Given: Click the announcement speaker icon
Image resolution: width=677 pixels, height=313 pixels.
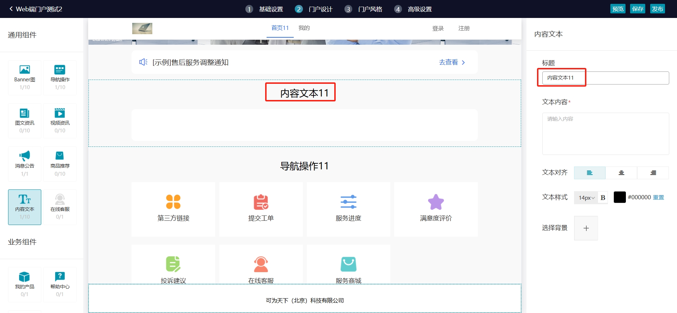Looking at the screenshot, I should (x=143, y=62).
